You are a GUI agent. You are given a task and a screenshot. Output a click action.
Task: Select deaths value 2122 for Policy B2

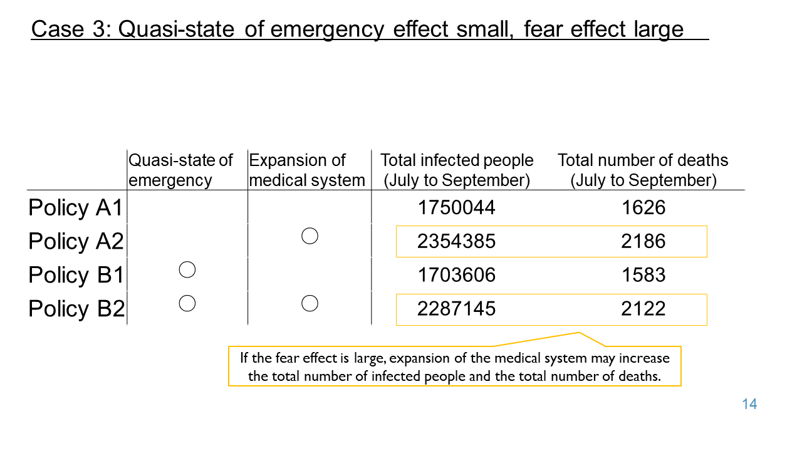pyautogui.click(x=643, y=309)
